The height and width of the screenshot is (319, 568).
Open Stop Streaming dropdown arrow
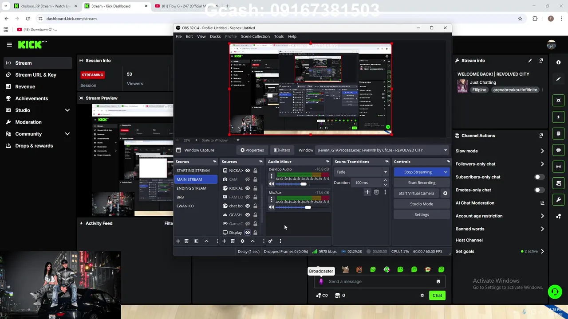tap(446, 172)
